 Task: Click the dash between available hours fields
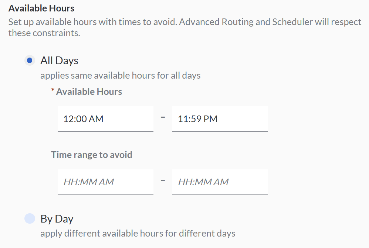pyautogui.click(x=163, y=118)
